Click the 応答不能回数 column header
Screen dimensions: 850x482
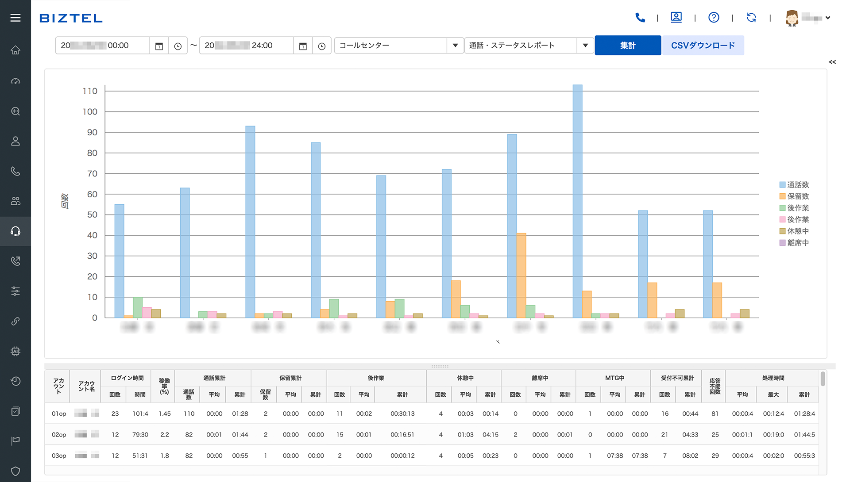click(714, 386)
